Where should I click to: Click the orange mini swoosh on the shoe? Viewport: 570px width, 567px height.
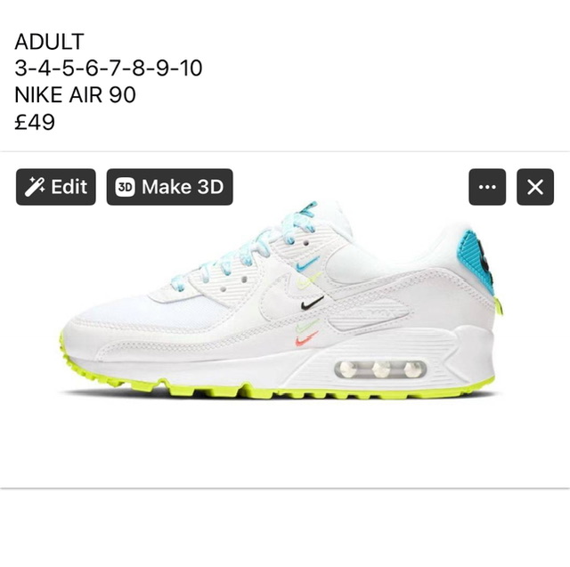pos(306,338)
